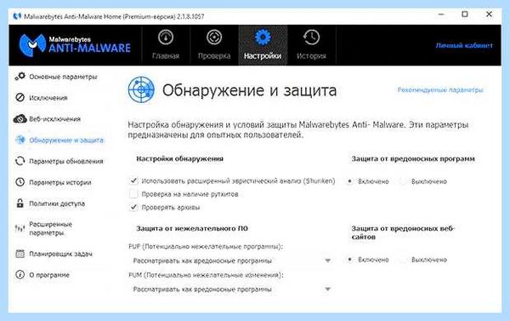Switch to the Настройки tab

click(263, 45)
